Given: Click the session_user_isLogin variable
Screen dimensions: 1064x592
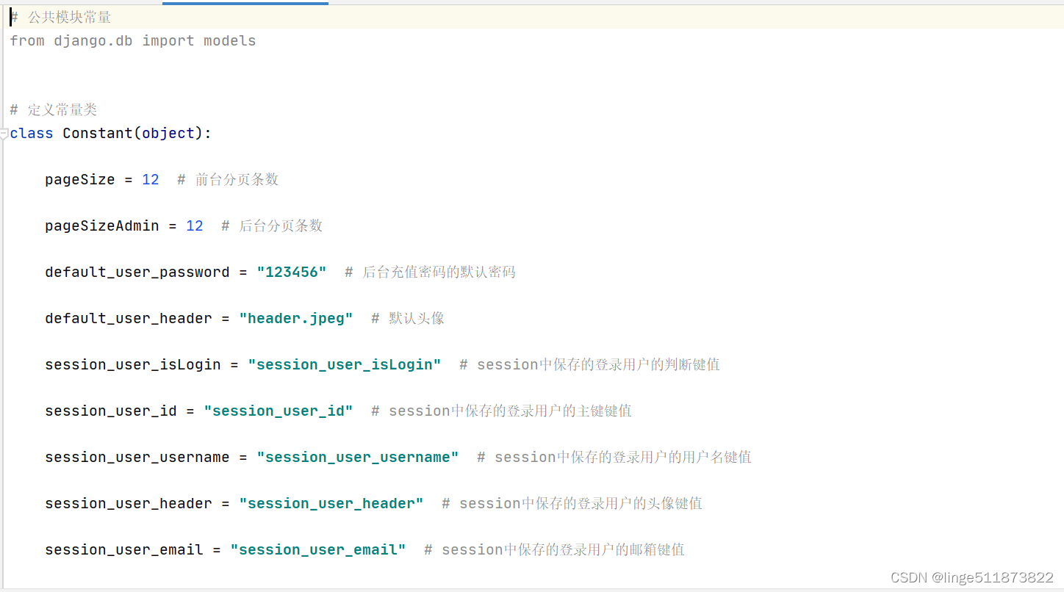Looking at the screenshot, I should coord(132,364).
